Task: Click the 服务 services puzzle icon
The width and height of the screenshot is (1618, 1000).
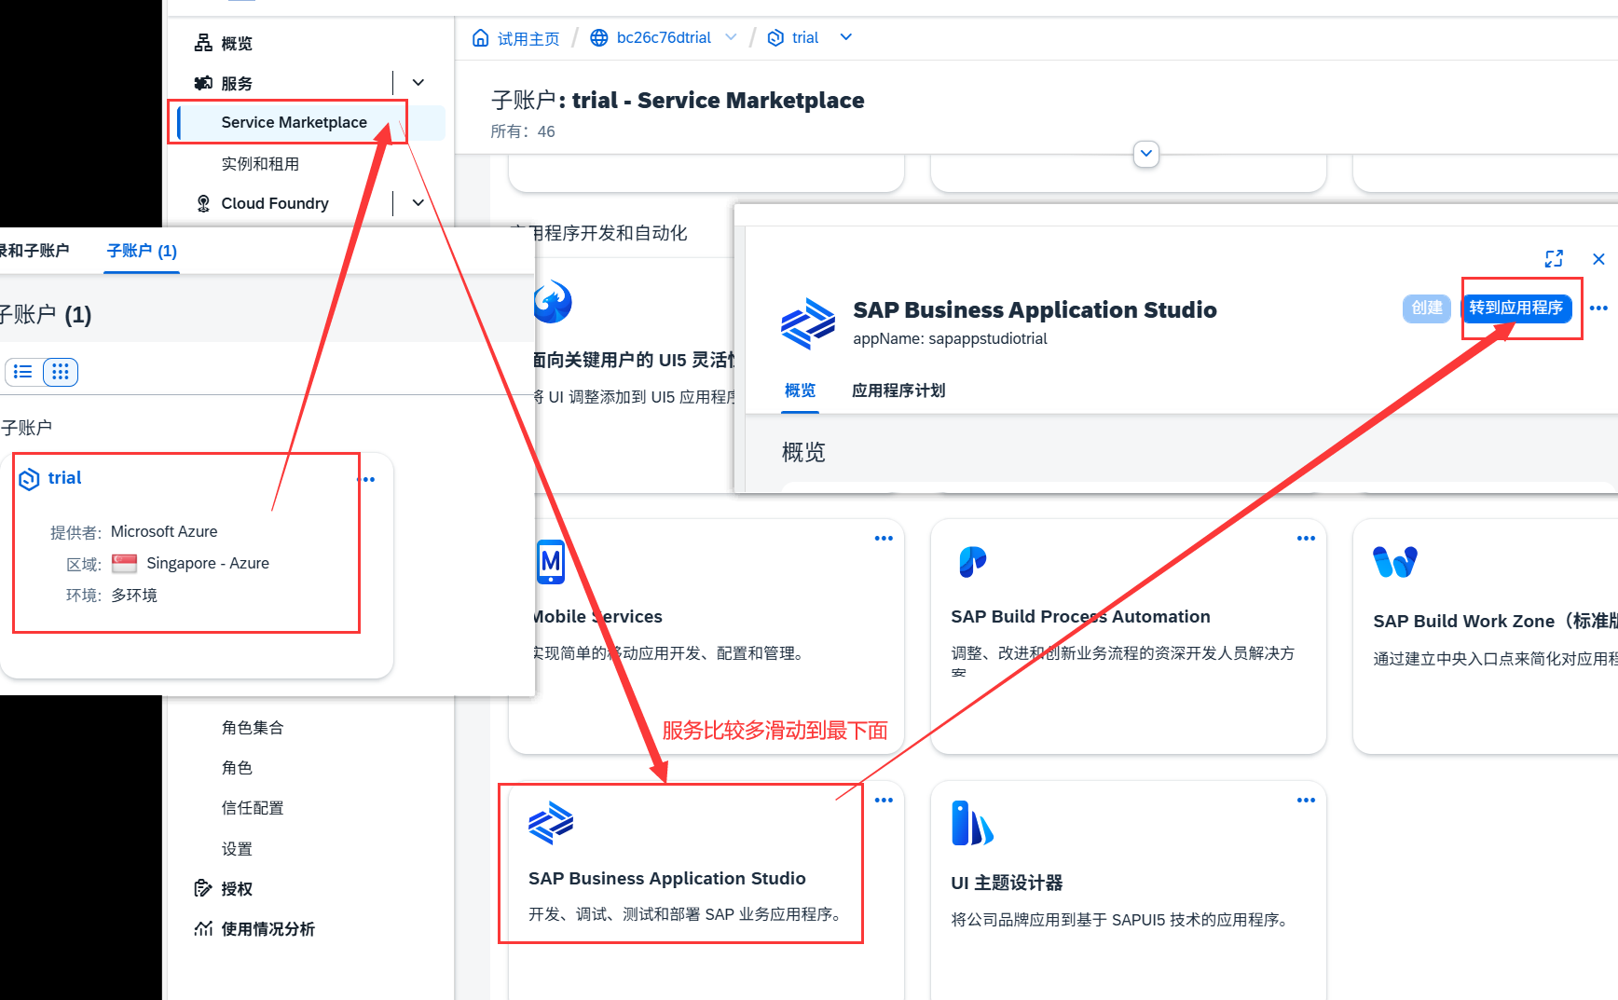Action: click(x=203, y=83)
